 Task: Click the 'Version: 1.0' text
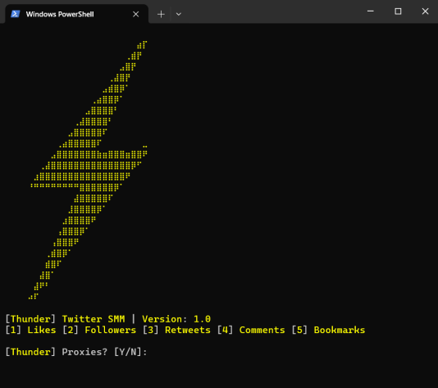pyautogui.click(x=176, y=319)
